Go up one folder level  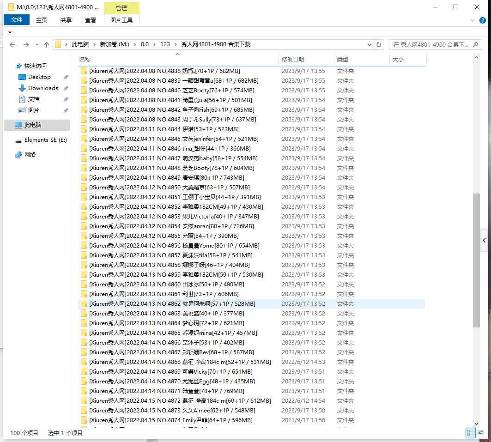(x=47, y=45)
